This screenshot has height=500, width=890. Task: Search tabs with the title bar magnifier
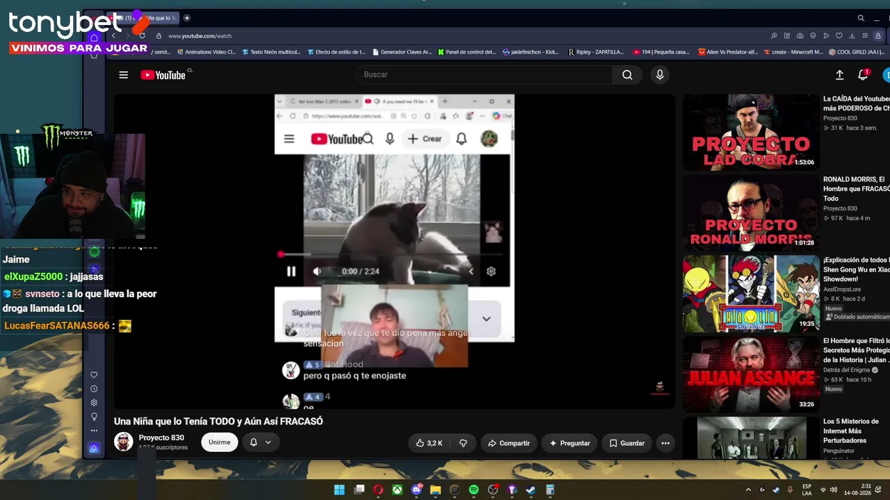(x=861, y=18)
